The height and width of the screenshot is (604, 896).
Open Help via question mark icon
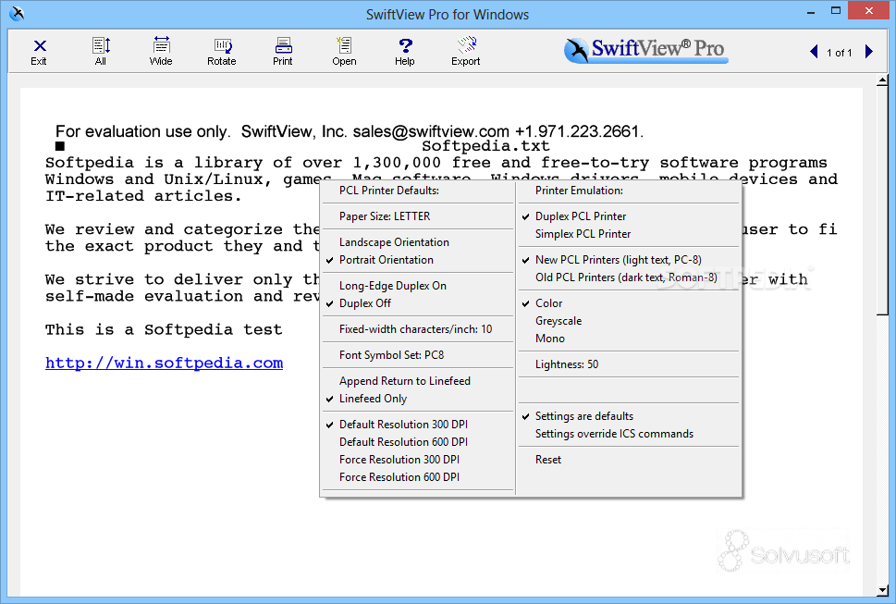point(405,52)
